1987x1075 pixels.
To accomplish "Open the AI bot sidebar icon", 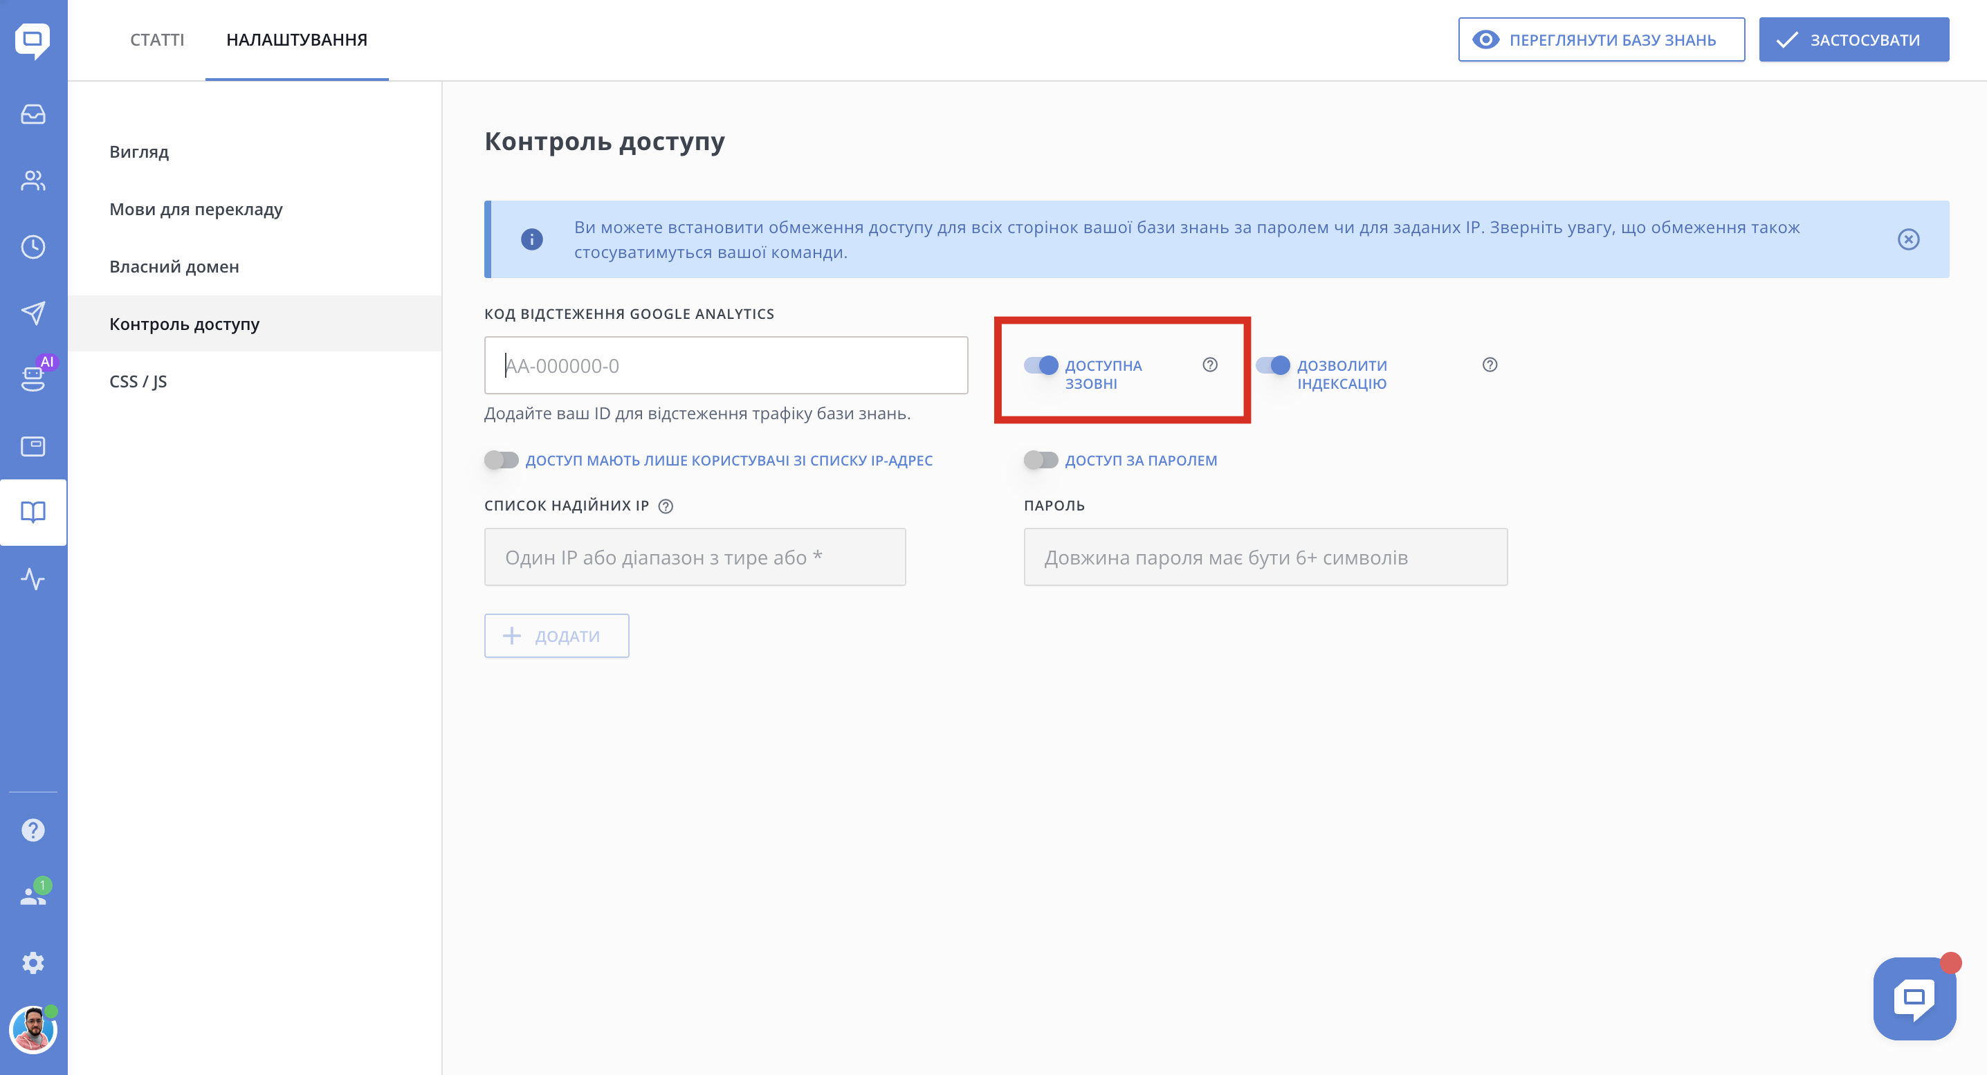I will pos(33,378).
